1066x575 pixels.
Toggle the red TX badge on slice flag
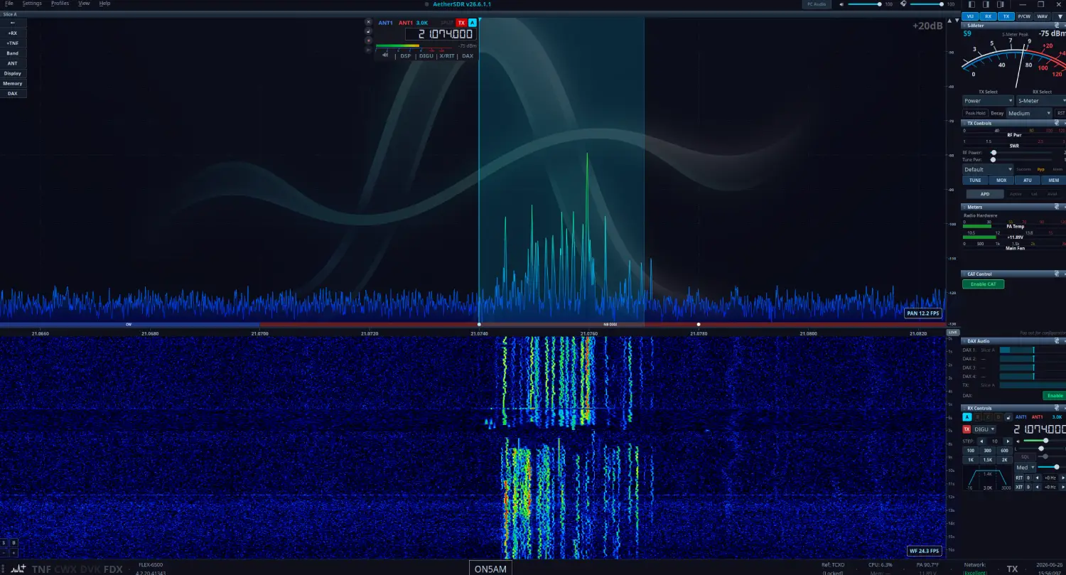pyautogui.click(x=461, y=23)
